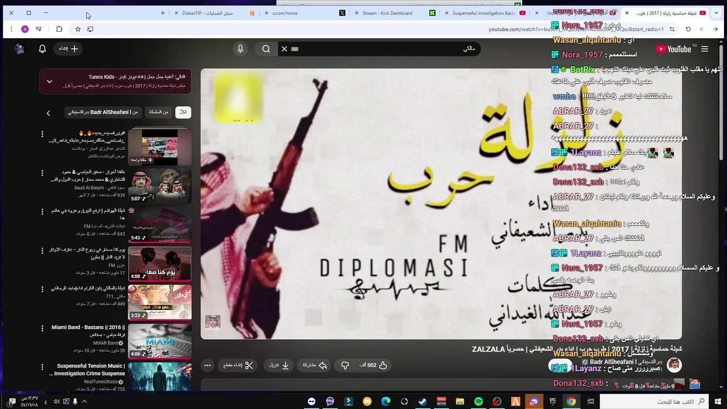Focus the YouTube search input field
This screenshot has width=727, height=409.
click(386, 49)
